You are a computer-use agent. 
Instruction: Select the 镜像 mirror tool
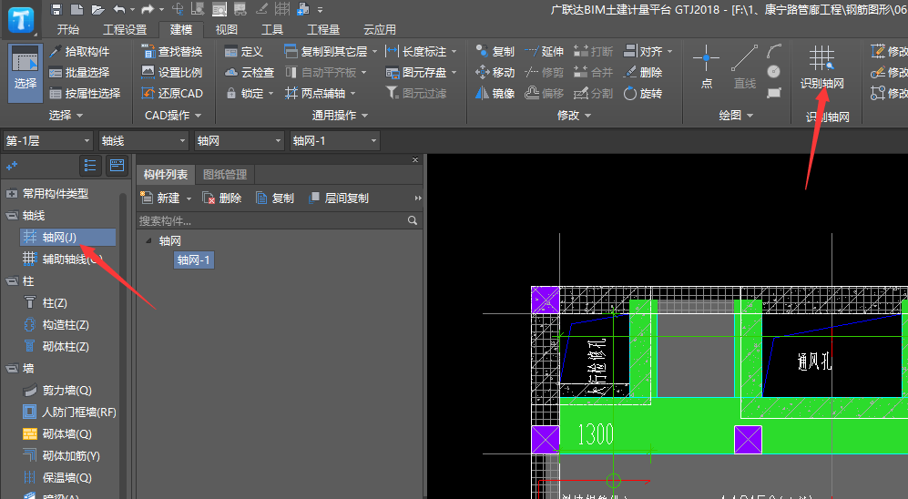pyautogui.click(x=495, y=93)
